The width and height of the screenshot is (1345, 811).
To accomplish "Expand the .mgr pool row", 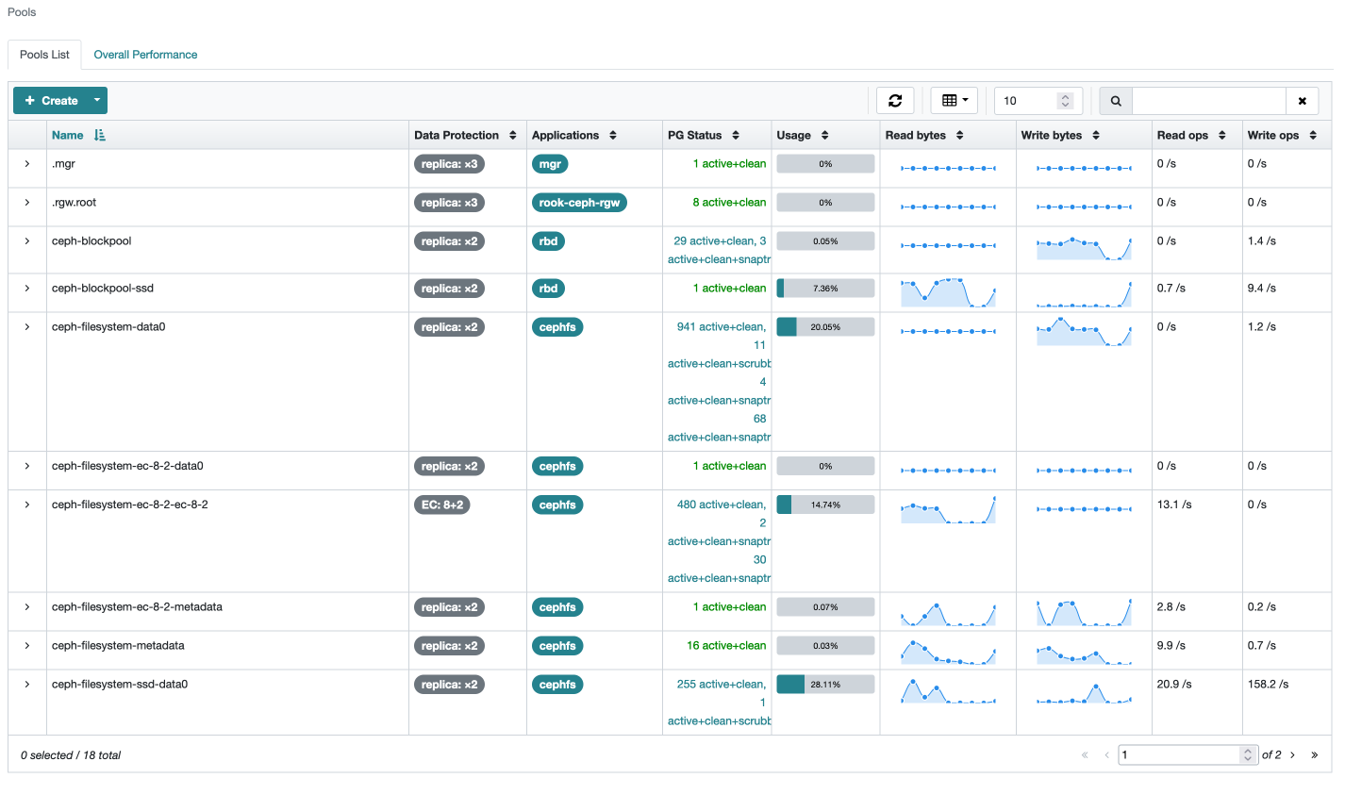I will coord(27,164).
